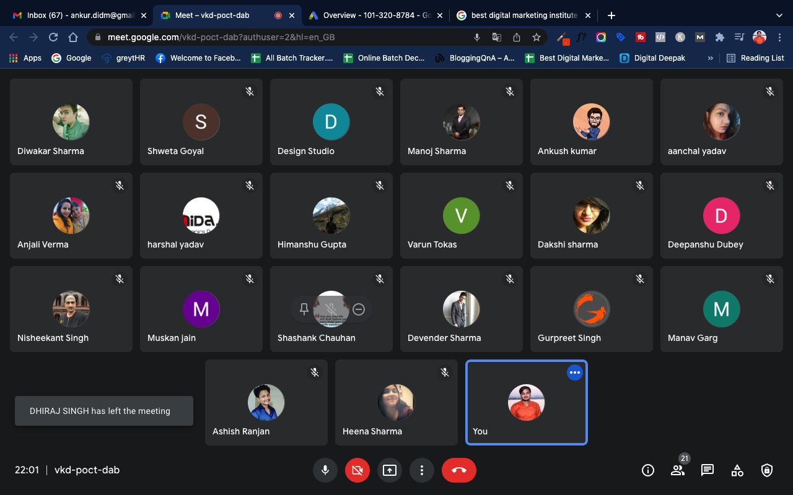Click the Present now screen share button
The image size is (793, 495).
click(389, 470)
